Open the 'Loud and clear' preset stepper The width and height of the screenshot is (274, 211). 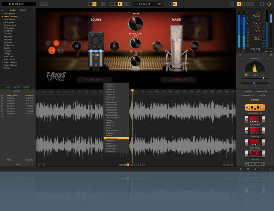click(x=33, y=4)
